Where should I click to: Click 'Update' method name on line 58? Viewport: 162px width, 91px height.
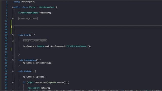[28, 71]
